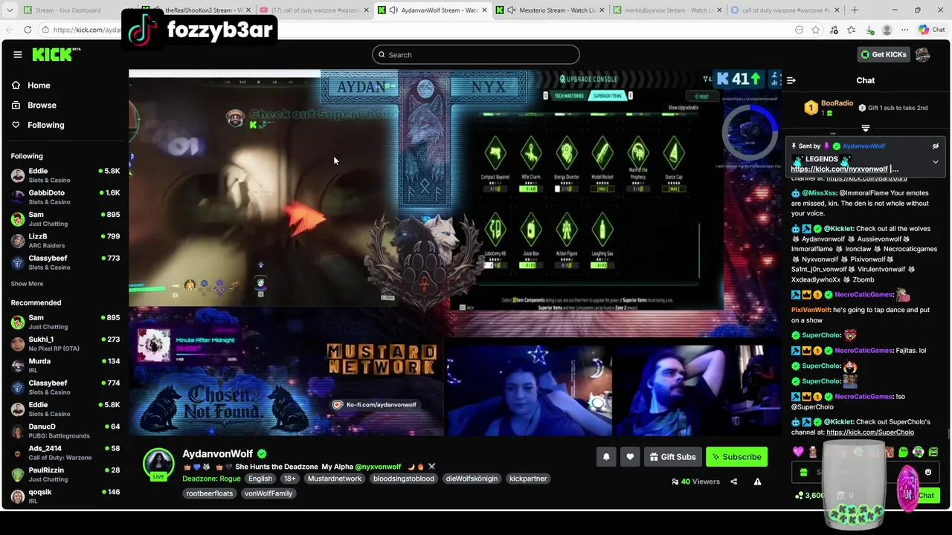Open Browse in the sidebar
Screen dimensions: 952x535
point(42,105)
